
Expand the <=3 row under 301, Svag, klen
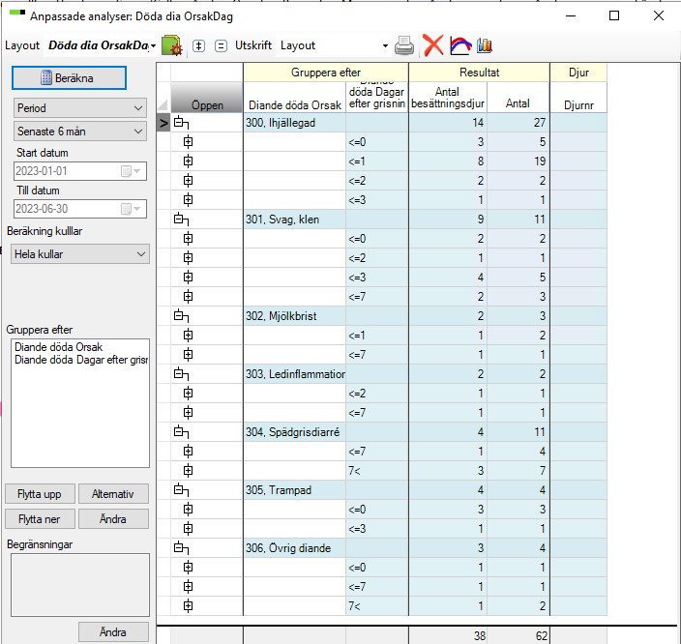coord(188,278)
